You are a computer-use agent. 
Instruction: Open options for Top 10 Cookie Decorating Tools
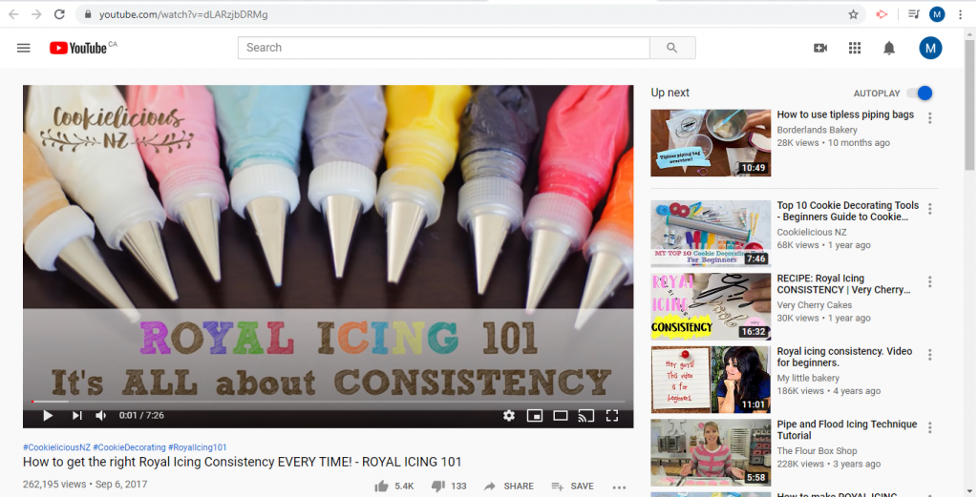(x=929, y=209)
